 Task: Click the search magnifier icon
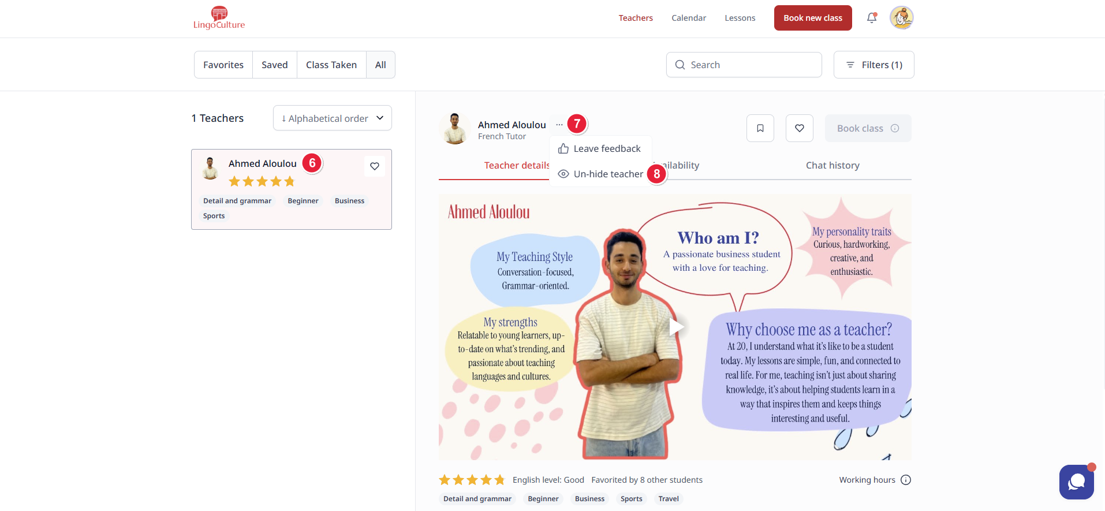(680, 65)
